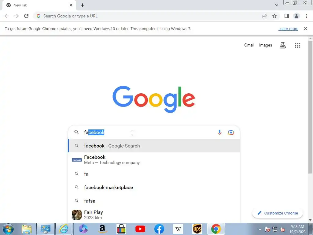The width and height of the screenshot is (313, 235).
Task: Select Fair Play 2023 film suggestion
Action: (154, 215)
